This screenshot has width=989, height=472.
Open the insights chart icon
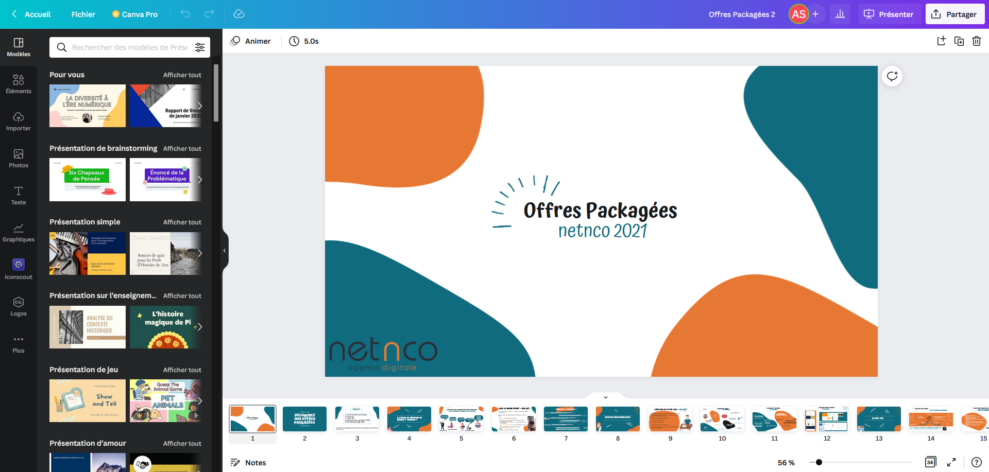[840, 14]
